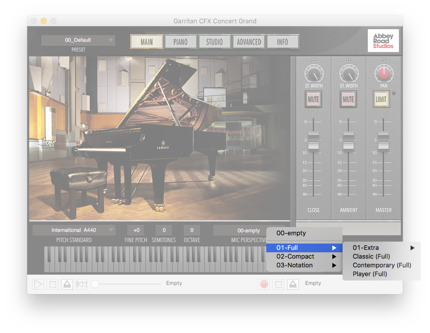Switch to the MAIN tab

(147, 42)
